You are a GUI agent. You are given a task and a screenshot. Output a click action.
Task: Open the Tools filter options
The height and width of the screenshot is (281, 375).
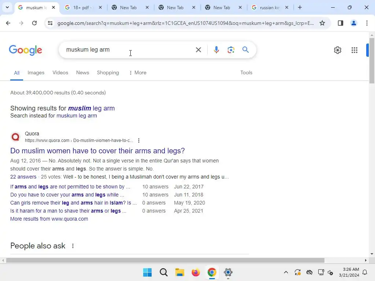(x=246, y=73)
